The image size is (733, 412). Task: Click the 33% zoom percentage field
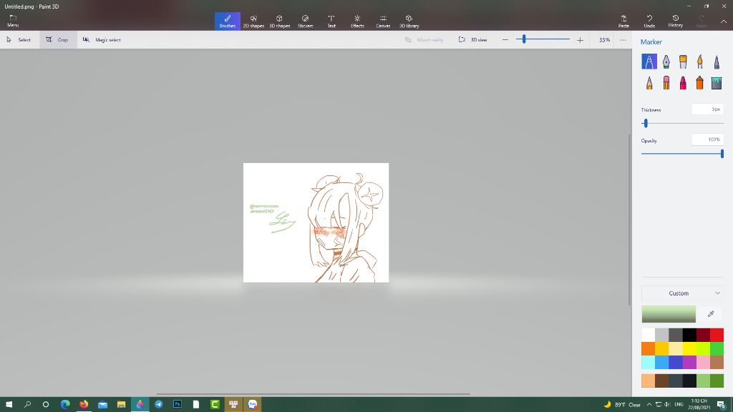coord(604,40)
